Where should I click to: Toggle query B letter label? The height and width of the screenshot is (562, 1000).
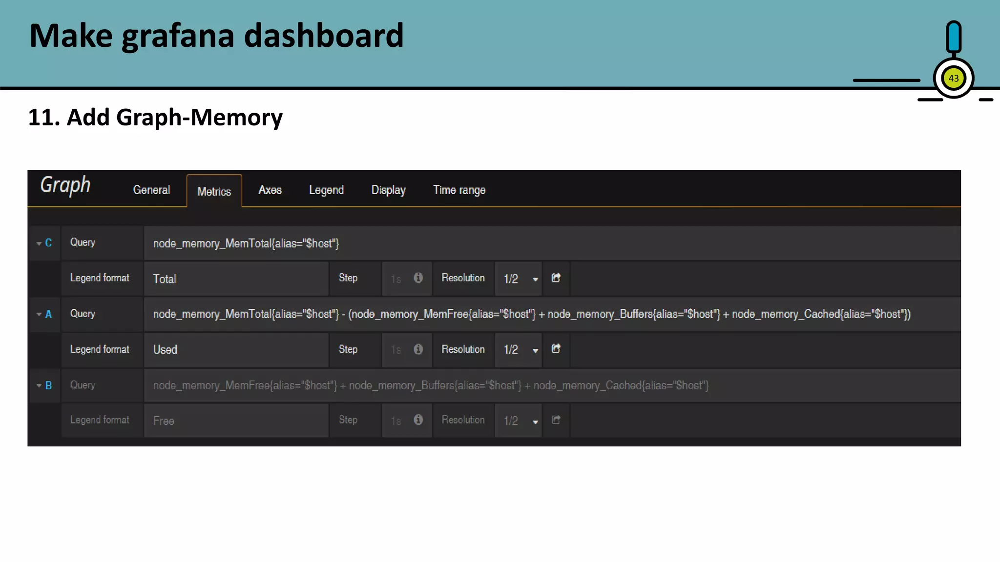(x=48, y=385)
